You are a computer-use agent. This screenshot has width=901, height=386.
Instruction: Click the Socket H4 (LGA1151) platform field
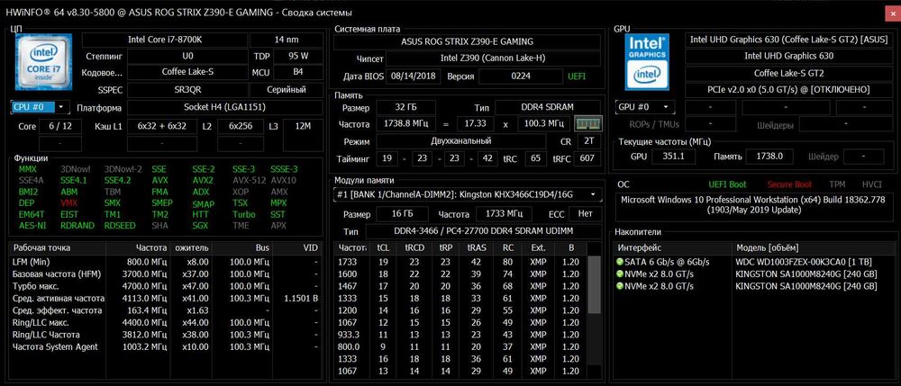(224, 107)
